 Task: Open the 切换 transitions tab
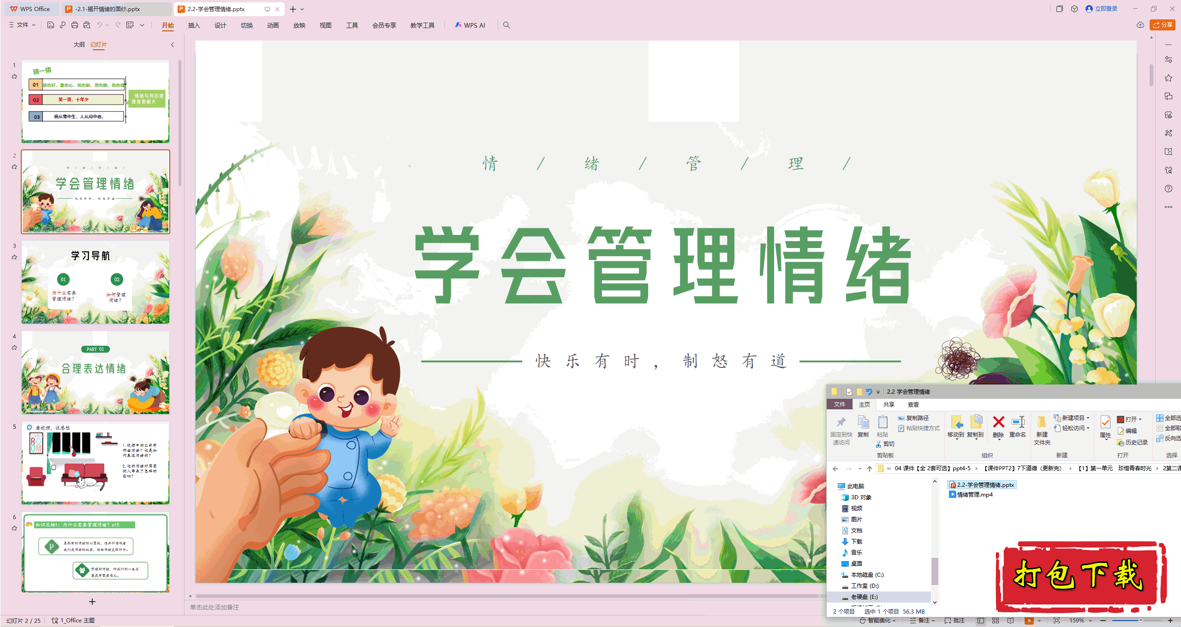(246, 25)
